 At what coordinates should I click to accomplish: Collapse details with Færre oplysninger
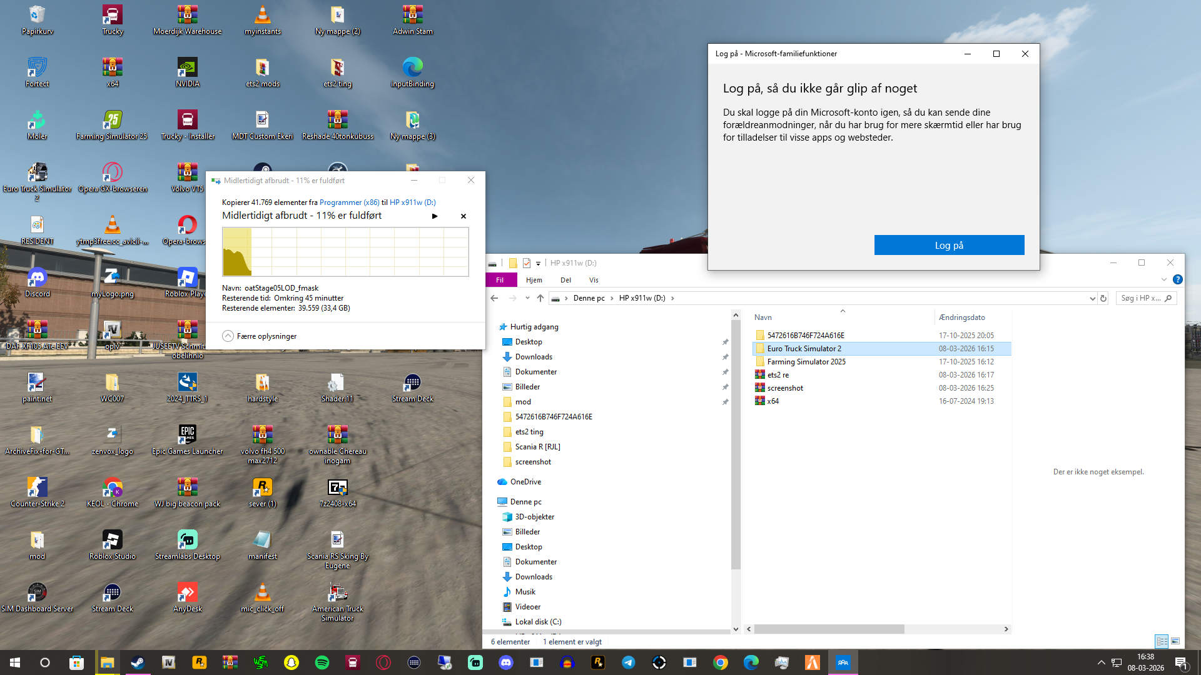pos(260,336)
